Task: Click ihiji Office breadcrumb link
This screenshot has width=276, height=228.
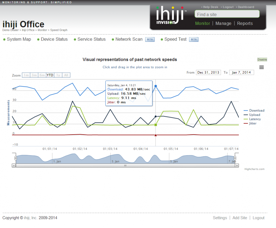Action: [28, 30]
